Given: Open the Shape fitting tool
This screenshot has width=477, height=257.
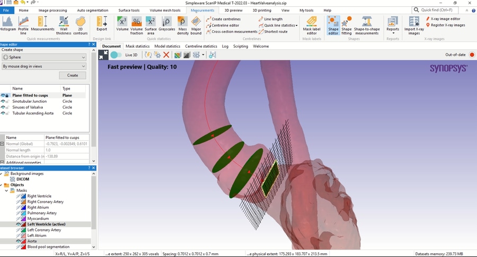Looking at the screenshot, I should (x=346, y=25).
